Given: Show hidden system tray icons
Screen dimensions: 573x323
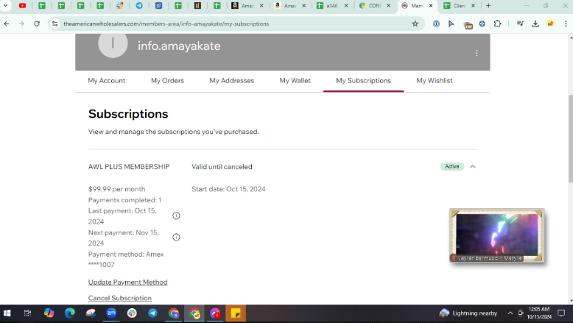Looking at the screenshot, I should pyautogui.click(x=510, y=313).
